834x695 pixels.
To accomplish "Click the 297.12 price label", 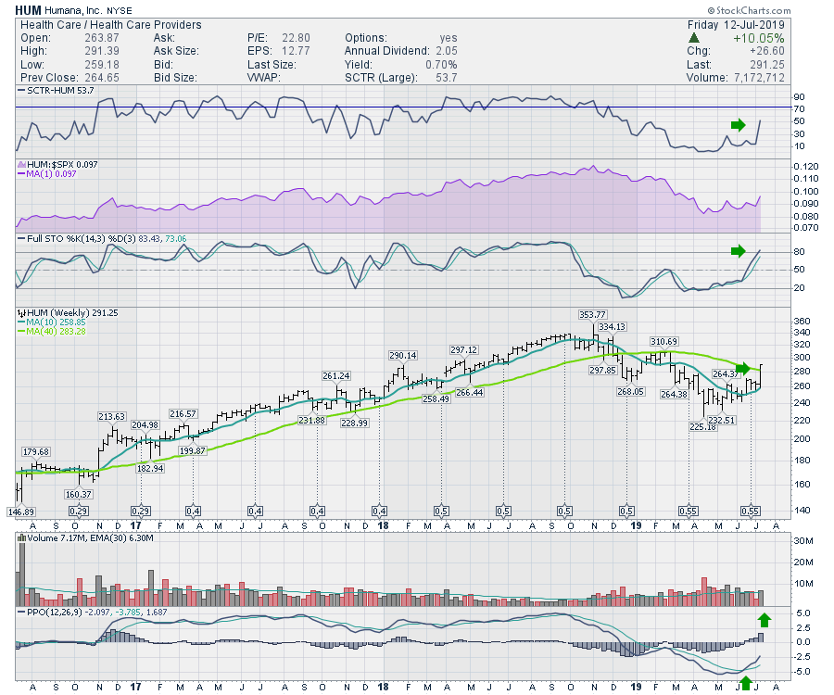I will tap(464, 350).
